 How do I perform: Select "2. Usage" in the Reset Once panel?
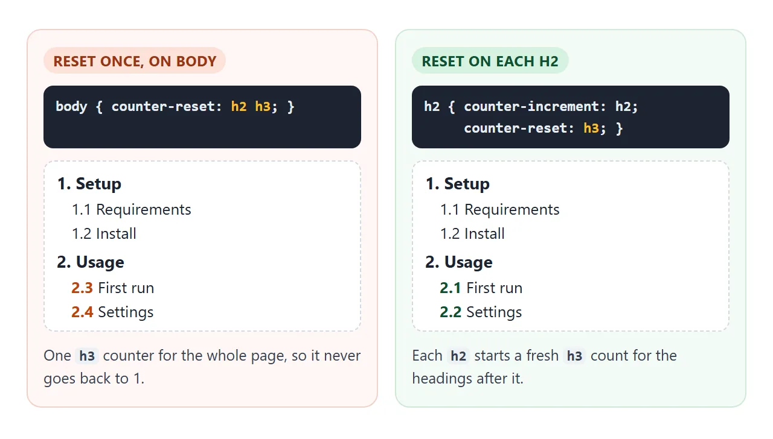91,262
